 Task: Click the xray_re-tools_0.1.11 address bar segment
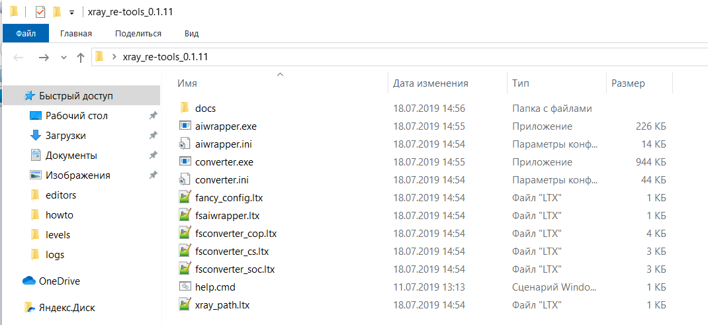(165, 57)
